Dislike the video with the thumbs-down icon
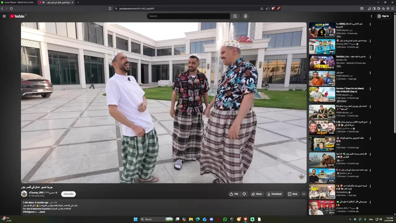396x223 pixels. pos(244,194)
